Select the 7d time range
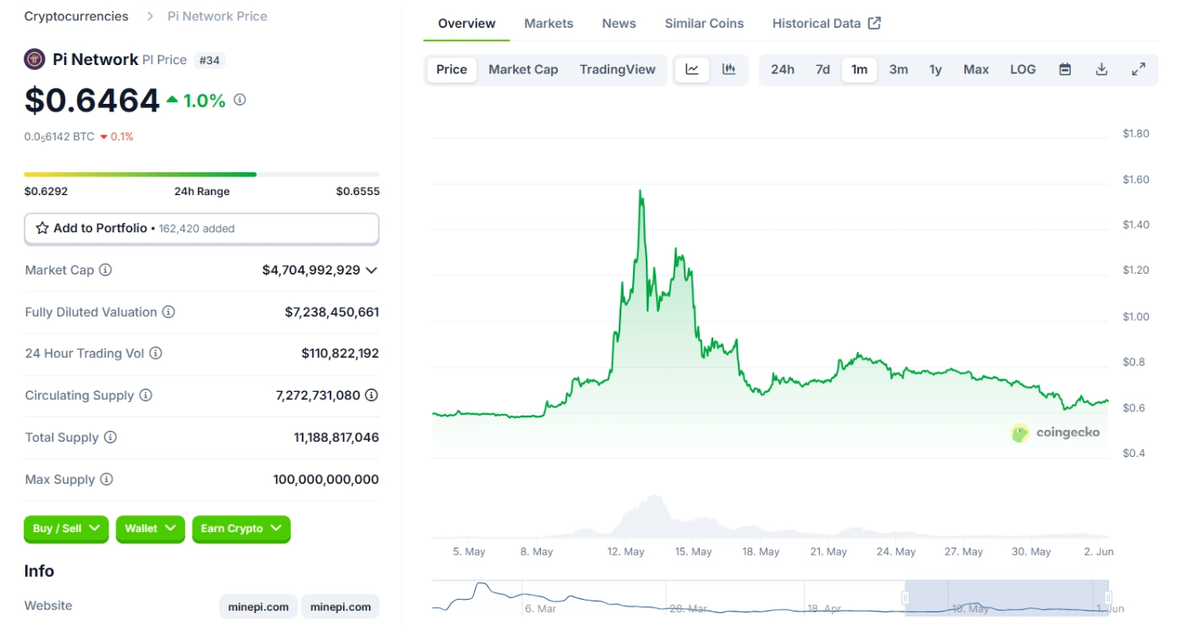Screen dimensions: 1201x625 coord(822,69)
